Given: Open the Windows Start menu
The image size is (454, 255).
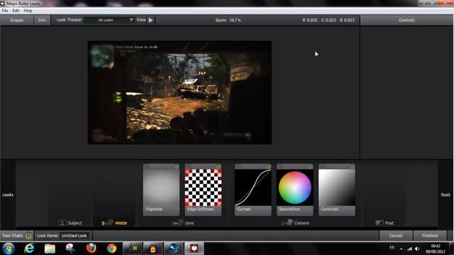Looking at the screenshot, I should click(9, 249).
